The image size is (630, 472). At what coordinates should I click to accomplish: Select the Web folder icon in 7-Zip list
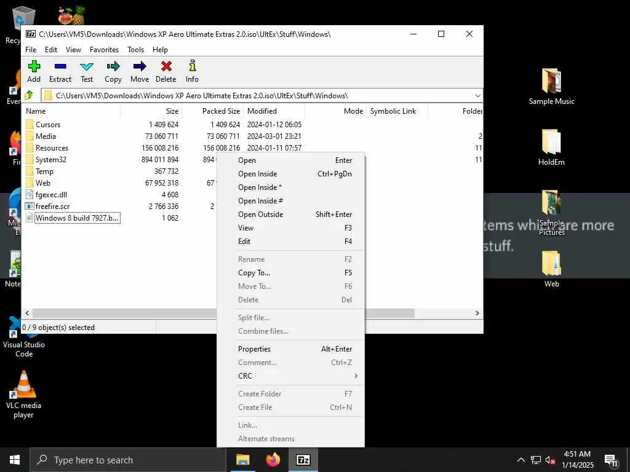[x=30, y=183]
